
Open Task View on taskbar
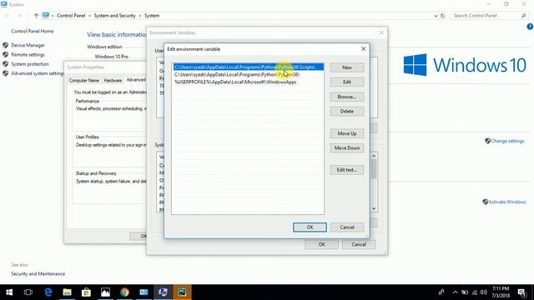point(28,292)
